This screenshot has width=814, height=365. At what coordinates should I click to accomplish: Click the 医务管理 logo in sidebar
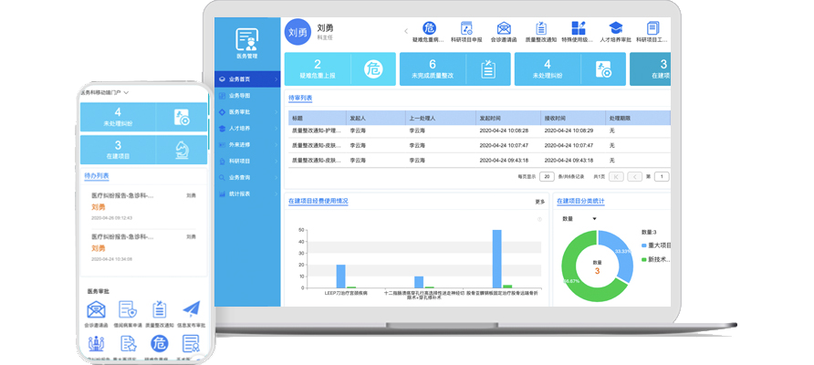point(247,41)
